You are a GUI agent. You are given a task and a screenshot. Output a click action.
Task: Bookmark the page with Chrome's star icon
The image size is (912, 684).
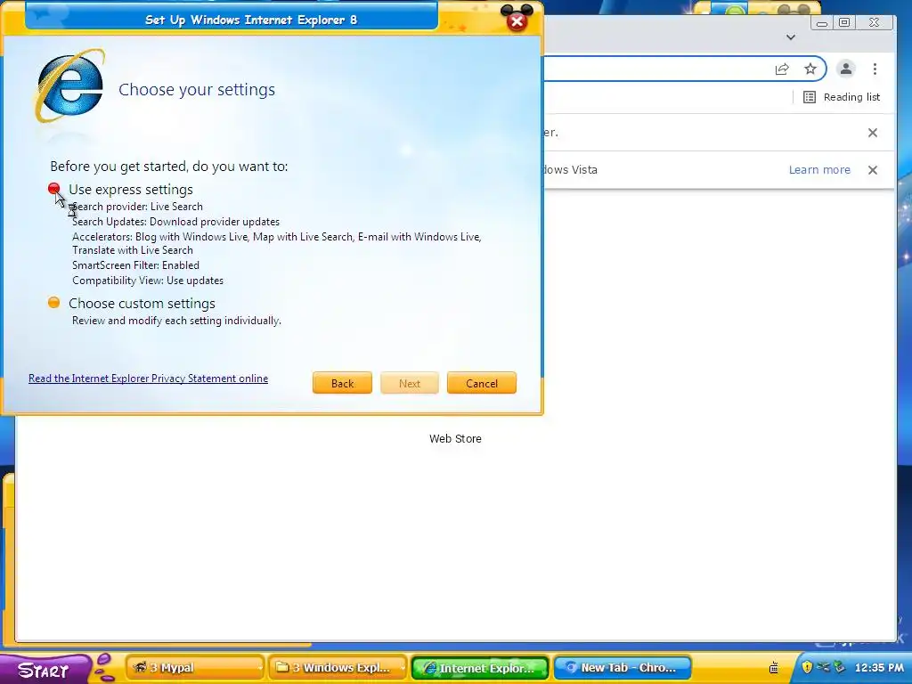[x=810, y=69]
